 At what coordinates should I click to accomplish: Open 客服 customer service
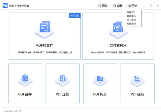pyautogui.click(x=117, y=6)
